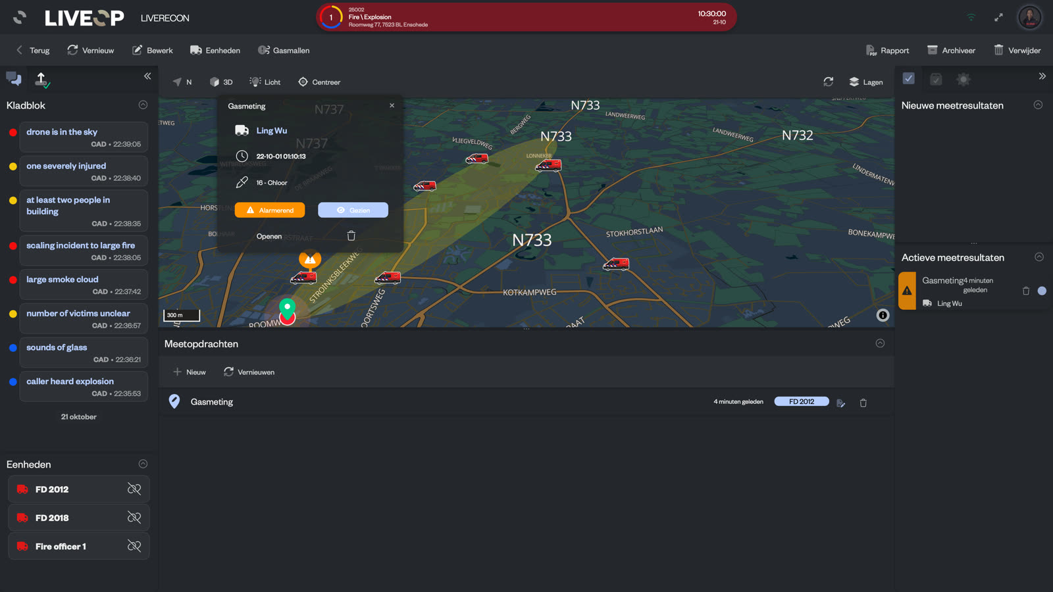
Task: Toggle the Licht map mode
Action: click(265, 82)
